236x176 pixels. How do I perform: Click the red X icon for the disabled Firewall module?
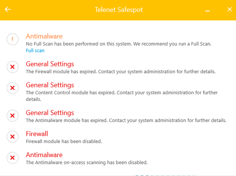coord(13,137)
